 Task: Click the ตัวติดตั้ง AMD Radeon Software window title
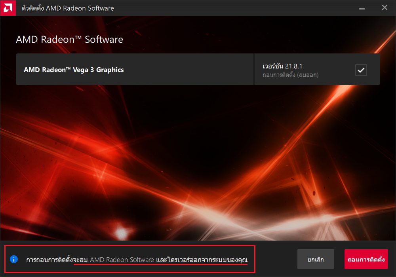[68, 8]
